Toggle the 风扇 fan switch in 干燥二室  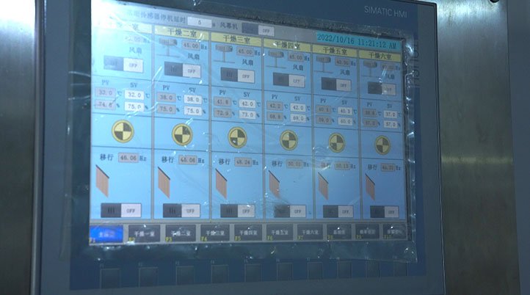[182, 70]
